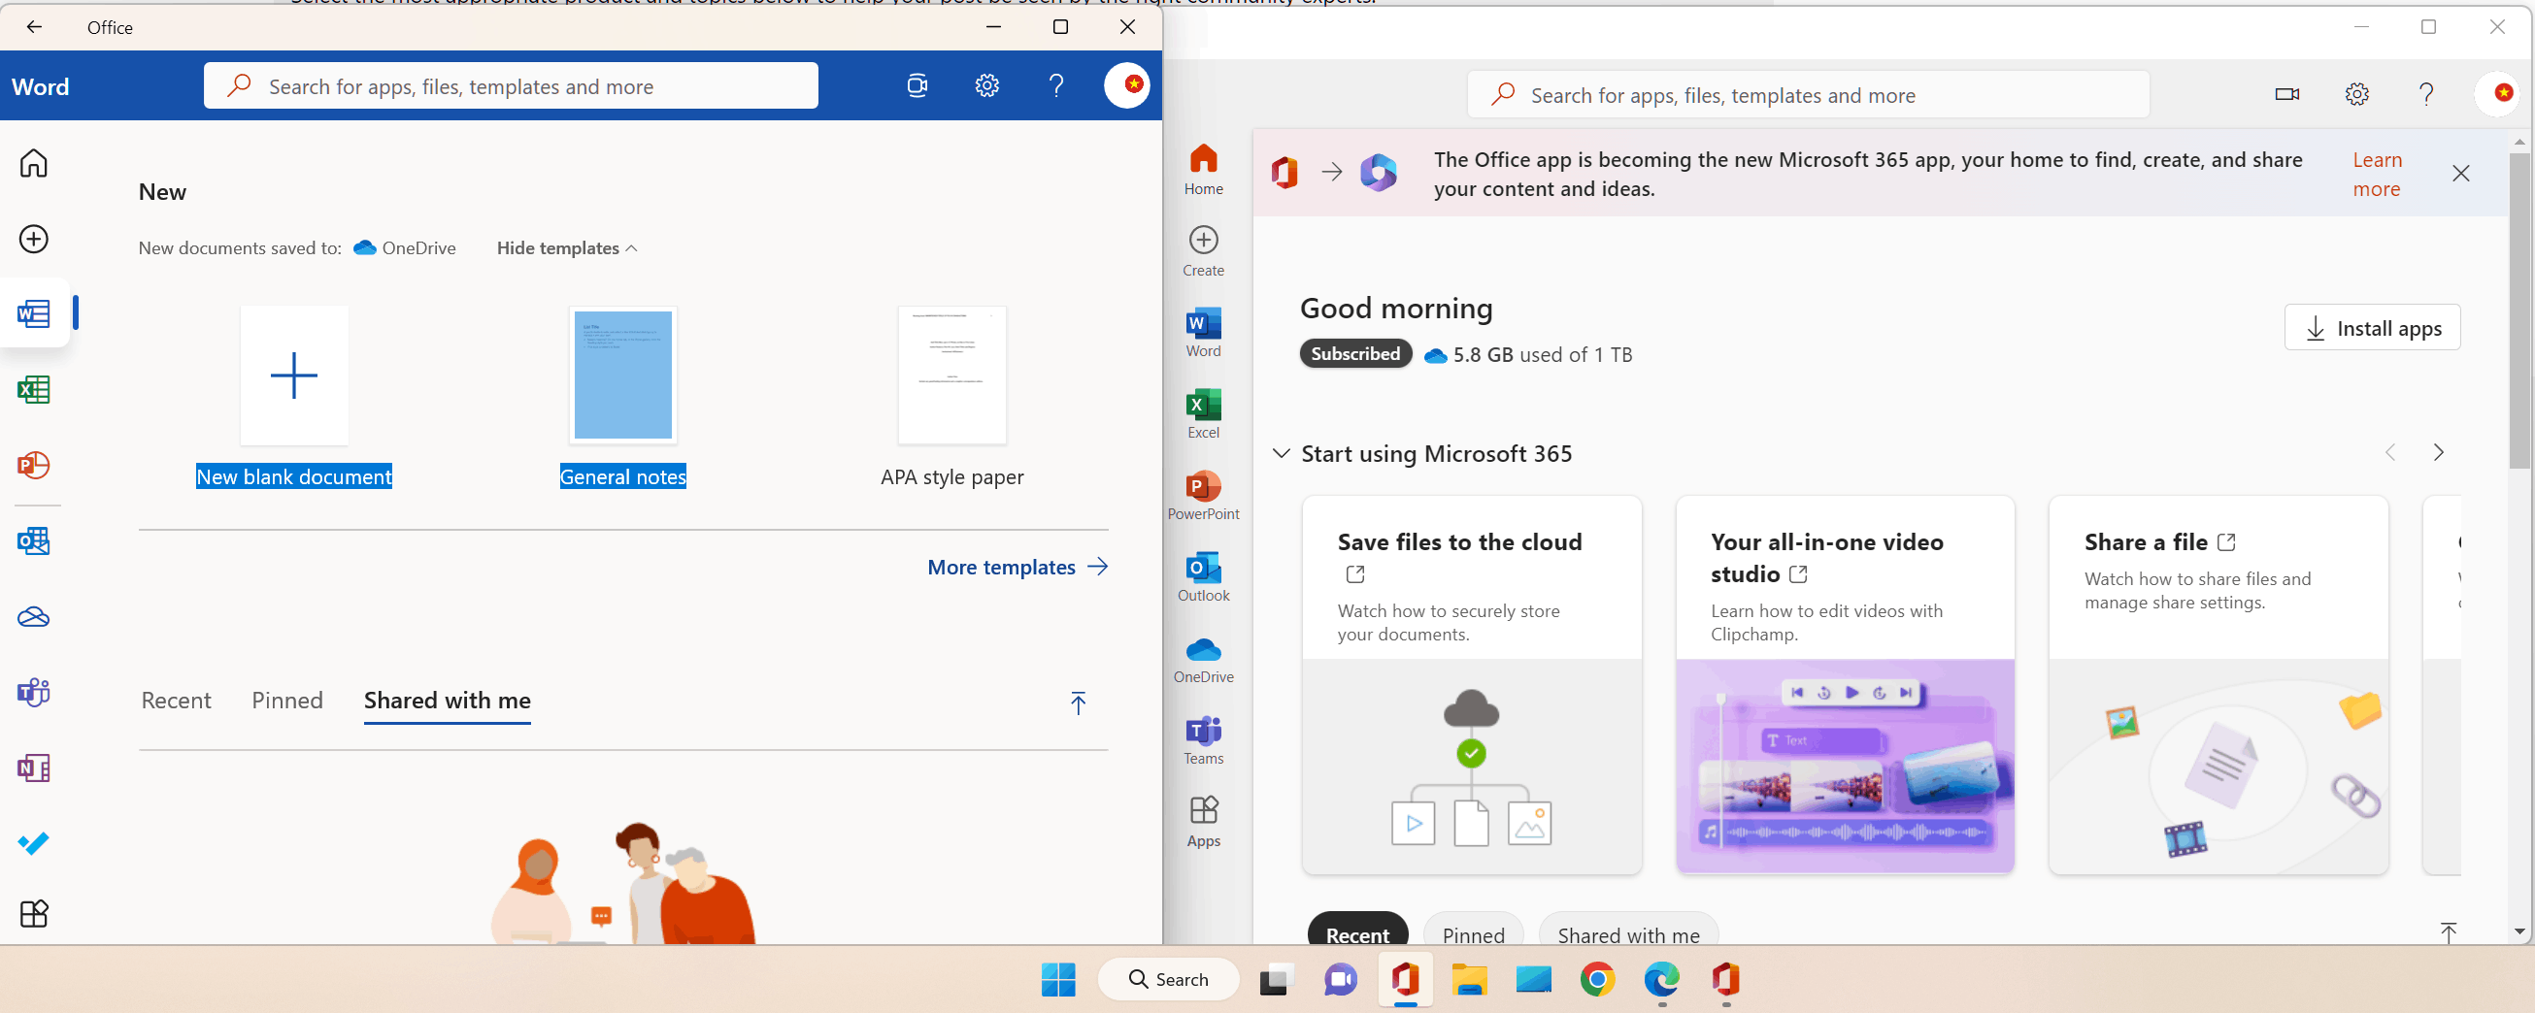Open OneDrive icon in Office window sidebar
The height and width of the screenshot is (1013, 2535).
tap(33, 617)
